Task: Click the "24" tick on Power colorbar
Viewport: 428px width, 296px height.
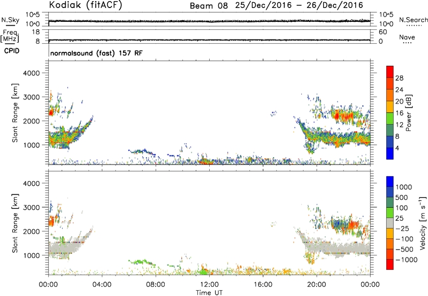Action: point(399,90)
